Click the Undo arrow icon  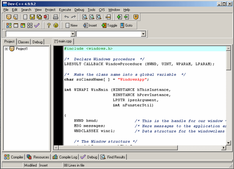67,17
